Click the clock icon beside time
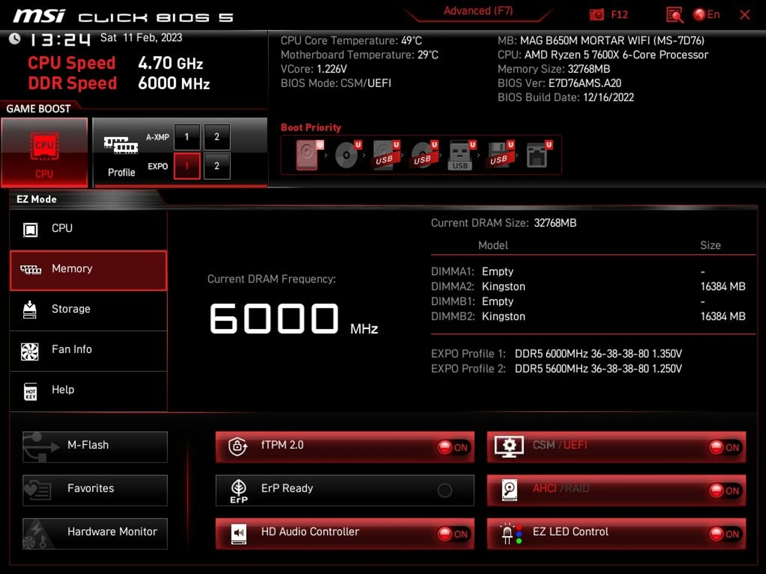766x574 pixels. (x=15, y=39)
